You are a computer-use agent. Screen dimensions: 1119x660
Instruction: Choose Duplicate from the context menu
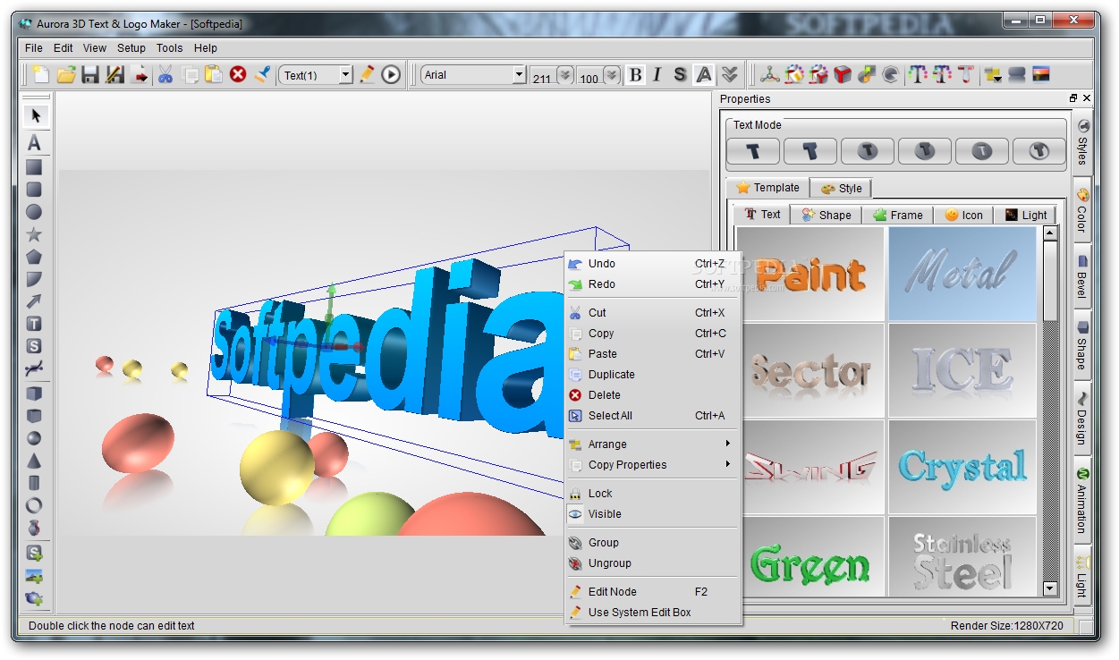pyautogui.click(x=653, y=375)
